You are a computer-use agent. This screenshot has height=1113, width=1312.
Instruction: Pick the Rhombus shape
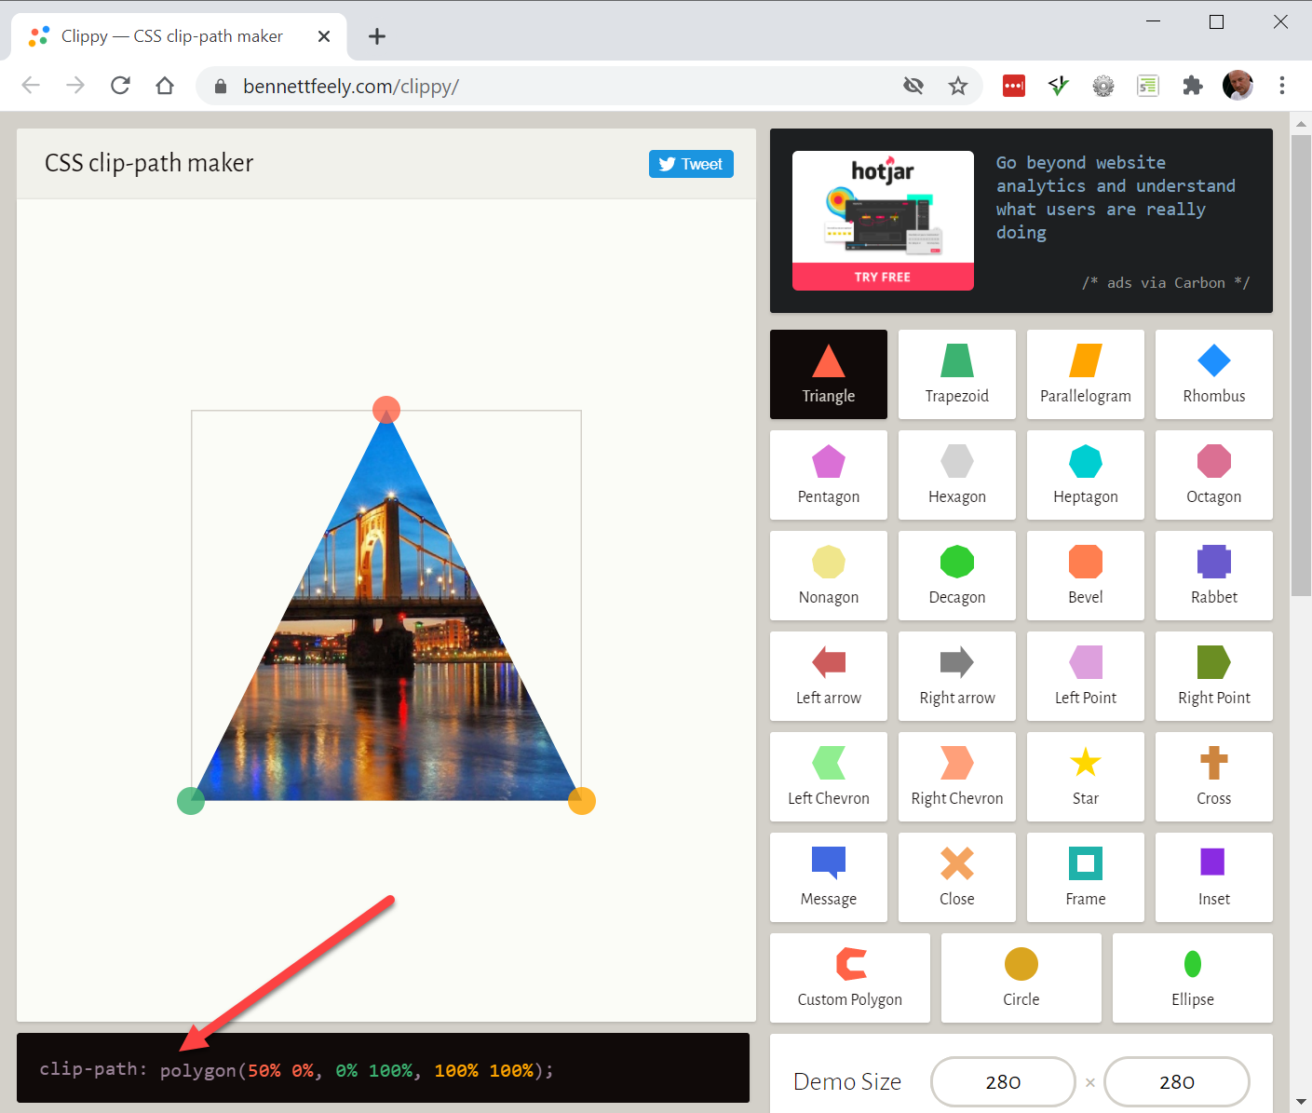(x=1213, y=374)
